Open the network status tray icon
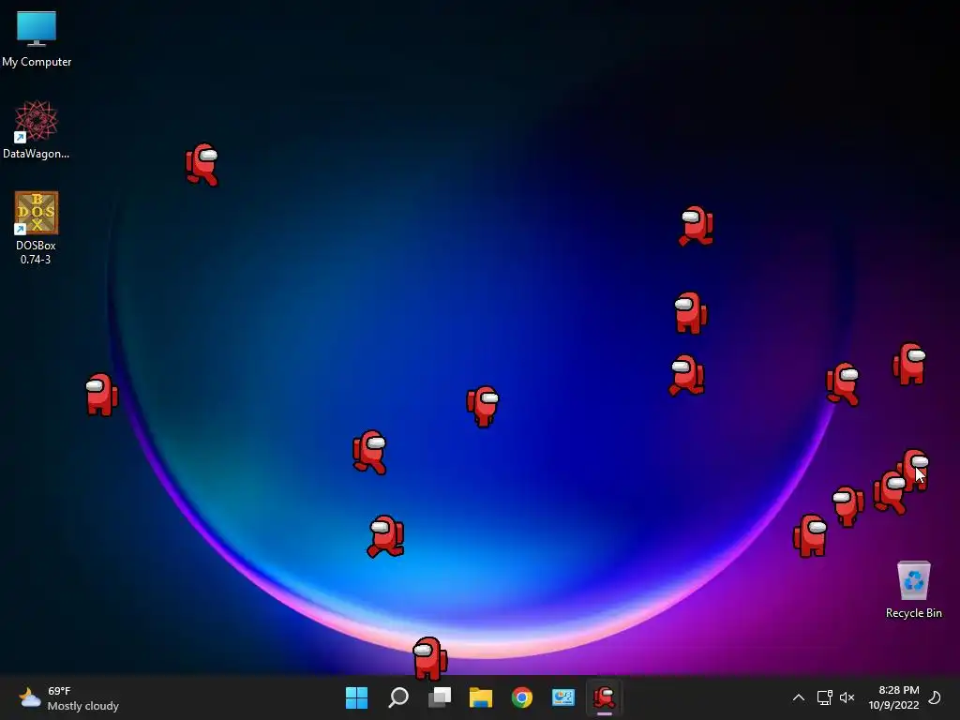The width and height of the screenshot is (960, 720). point(824,697)
